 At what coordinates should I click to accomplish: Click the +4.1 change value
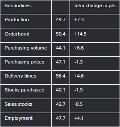point(79,118)
